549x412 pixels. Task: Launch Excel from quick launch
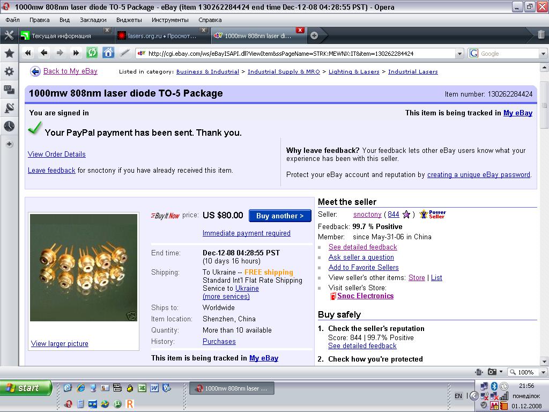pyautogui.click(x=142, y=387)
